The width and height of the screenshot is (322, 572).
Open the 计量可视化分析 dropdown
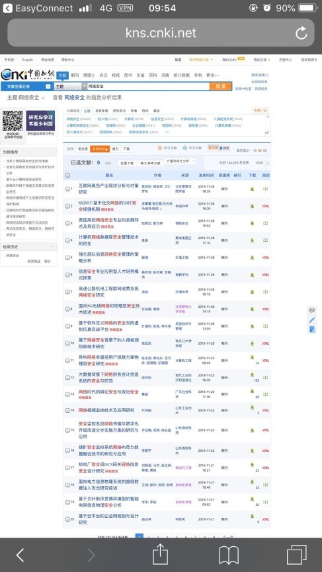(180, 161)
